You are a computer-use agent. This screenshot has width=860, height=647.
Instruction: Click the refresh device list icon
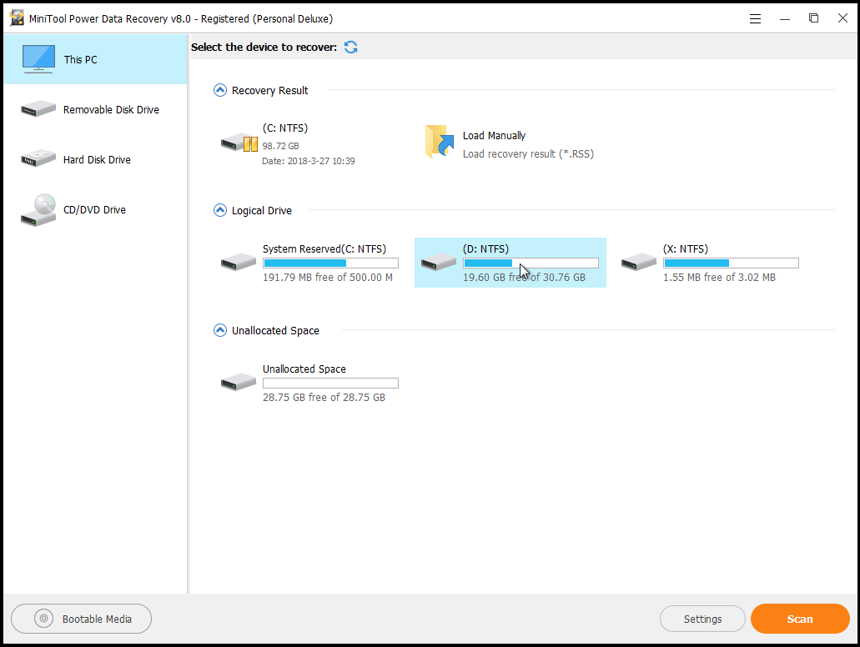351,48
